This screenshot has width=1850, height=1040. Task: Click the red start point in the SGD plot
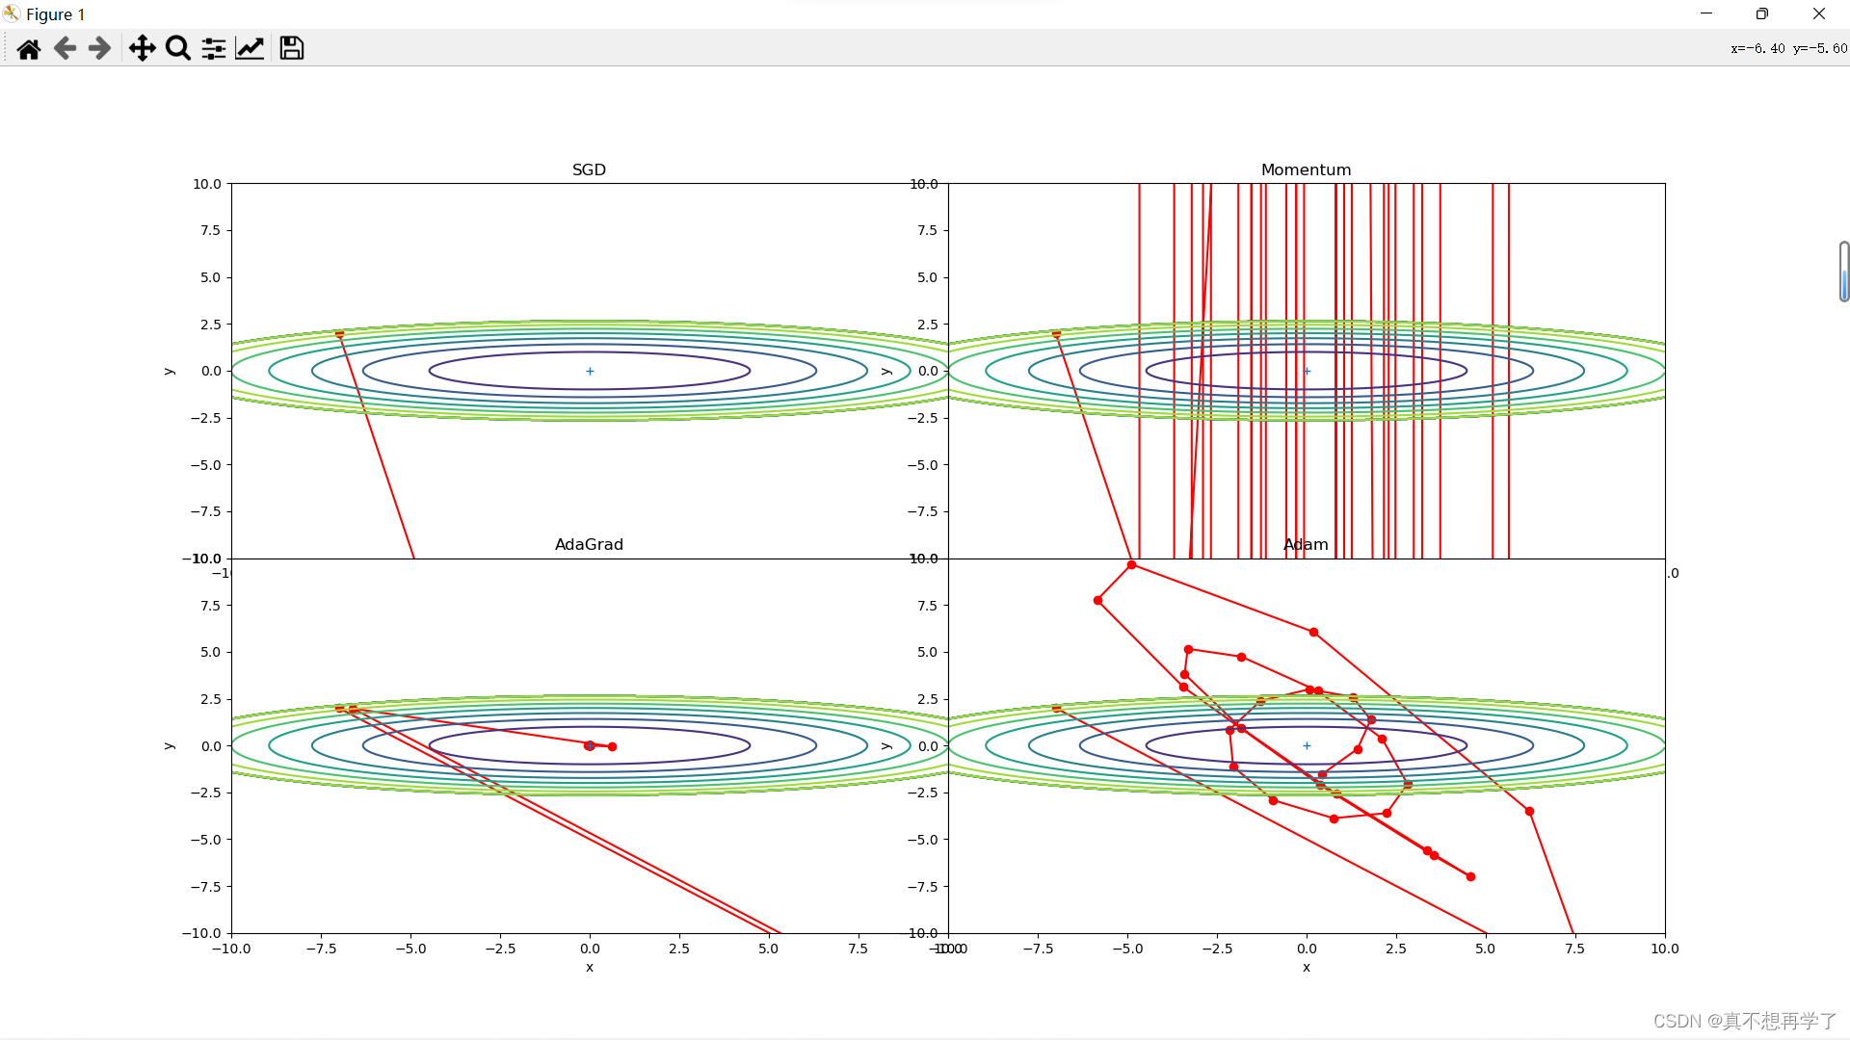(339, 334)
